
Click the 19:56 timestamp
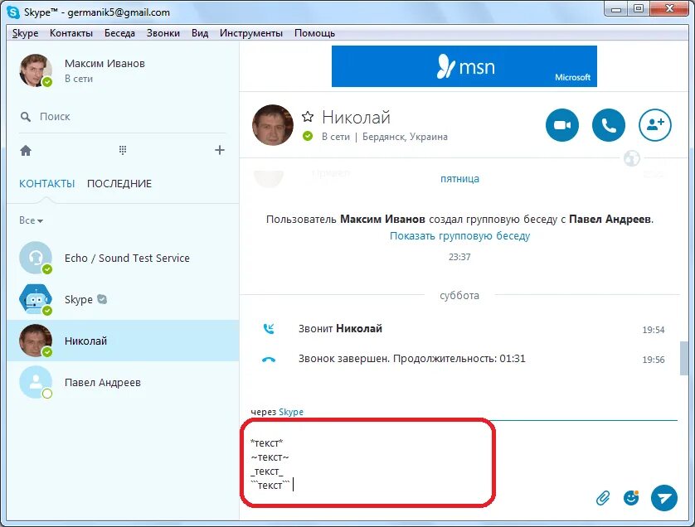654,360
